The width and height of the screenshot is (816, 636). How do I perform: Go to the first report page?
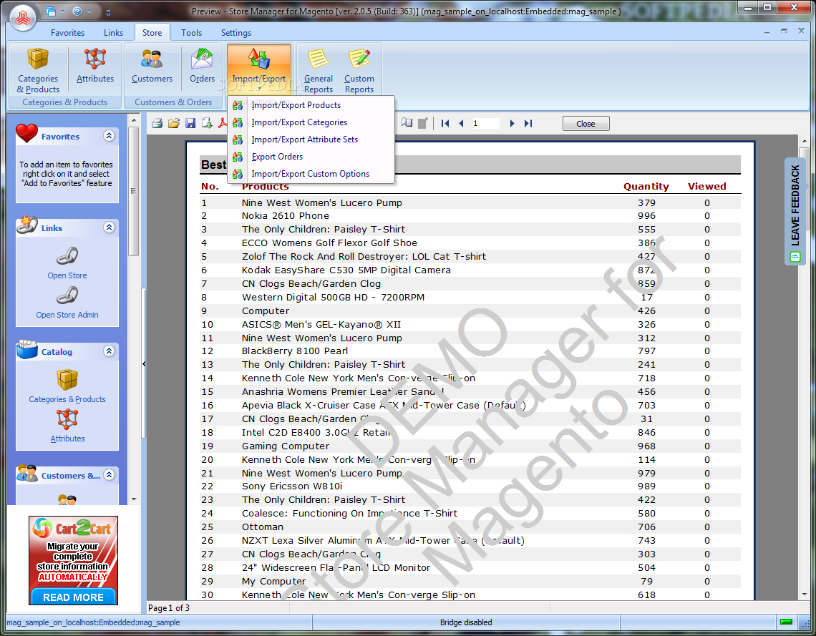point(445,123)
